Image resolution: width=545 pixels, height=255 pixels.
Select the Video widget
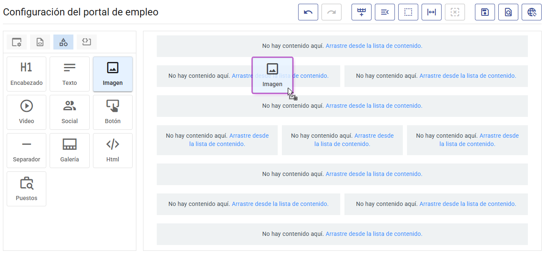pos(26,112)
